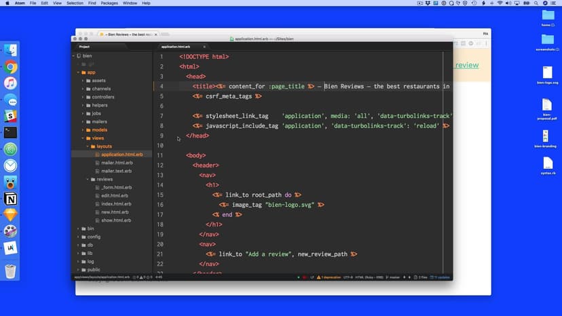
Task: Place cursor on line 14 h1 tag
Action: coord(212,185)
